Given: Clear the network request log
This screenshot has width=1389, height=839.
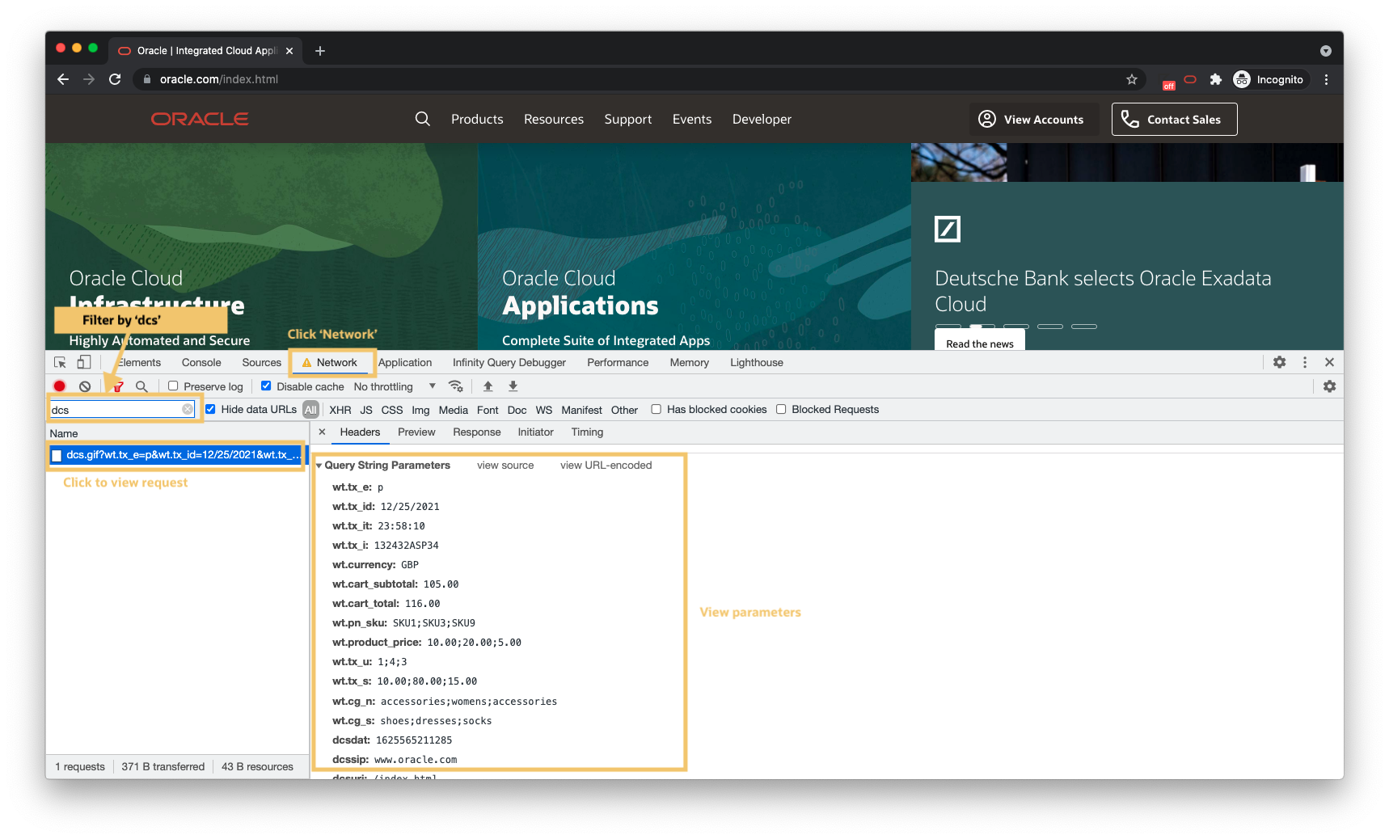Looking at the screenshot, I should point(86,386).
